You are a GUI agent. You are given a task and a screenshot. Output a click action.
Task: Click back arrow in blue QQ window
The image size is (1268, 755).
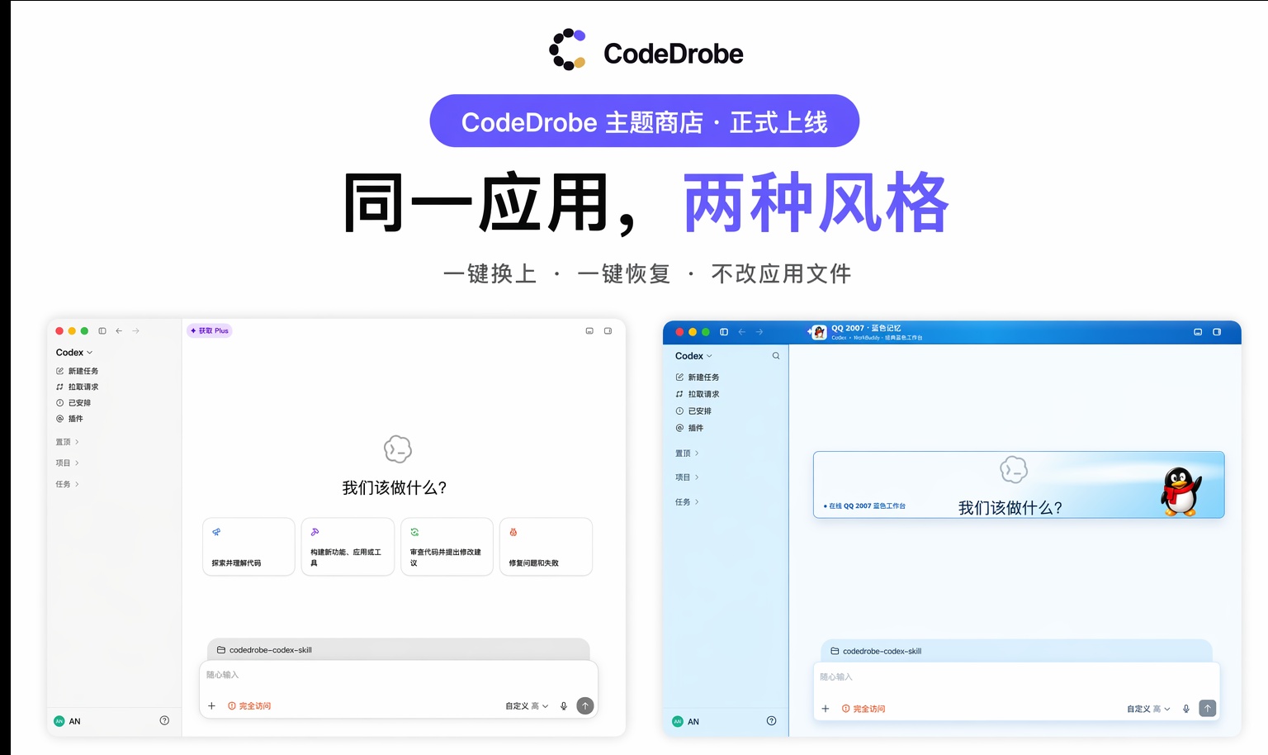point(741,331)
